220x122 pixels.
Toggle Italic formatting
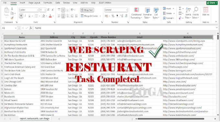[25, 16]
